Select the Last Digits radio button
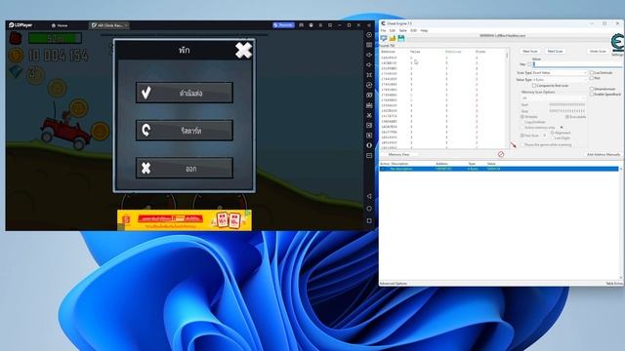Screen dimensions: 625x351 pos(552,137)
